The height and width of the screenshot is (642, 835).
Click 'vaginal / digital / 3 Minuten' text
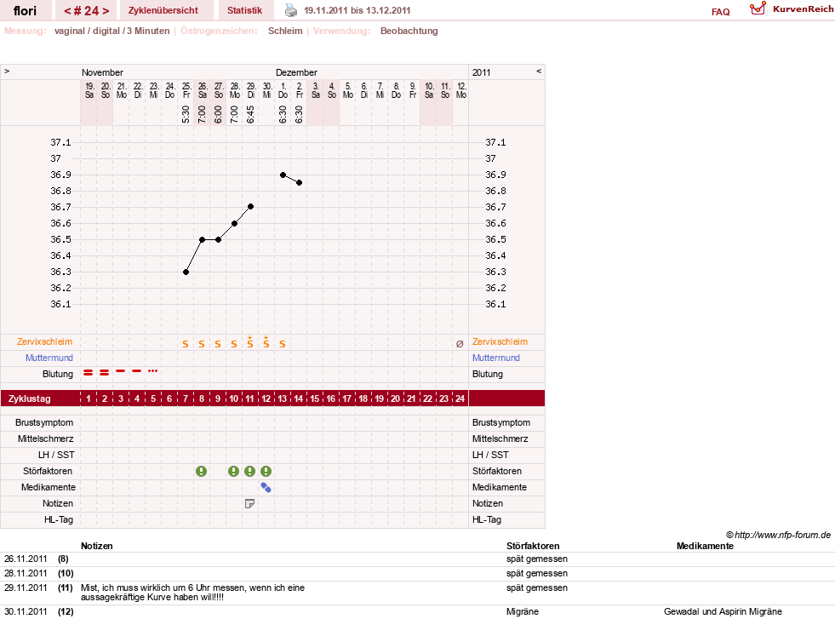point(112,31)
